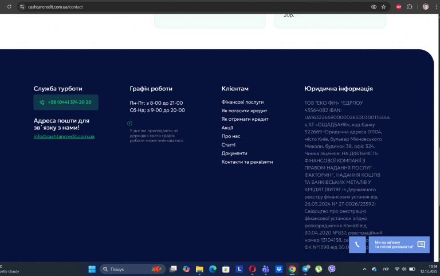Open uTorrent from the taskbar

319,269
